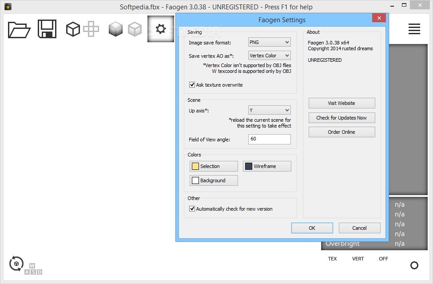433x284 pixels.
Task: Click the Order Online button
Action: tap(342, 132)
